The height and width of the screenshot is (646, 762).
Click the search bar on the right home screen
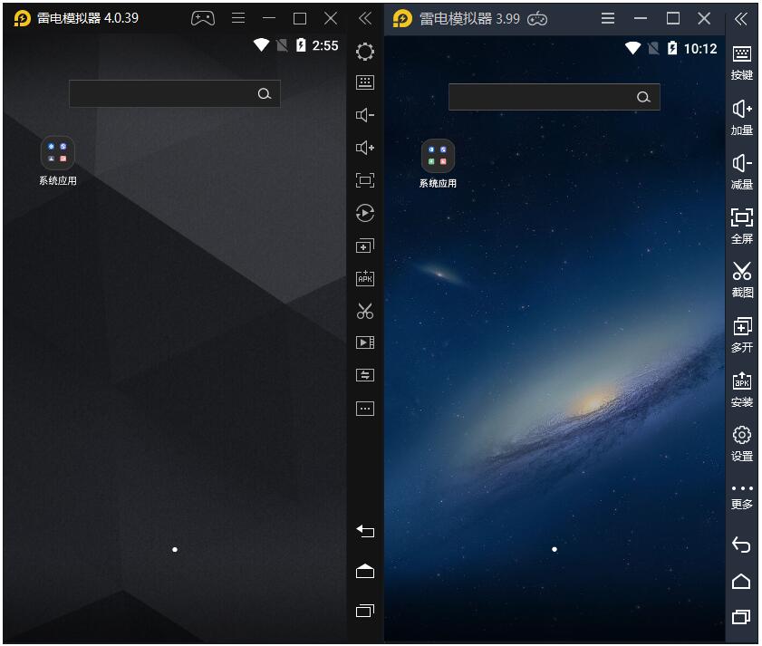555,97
